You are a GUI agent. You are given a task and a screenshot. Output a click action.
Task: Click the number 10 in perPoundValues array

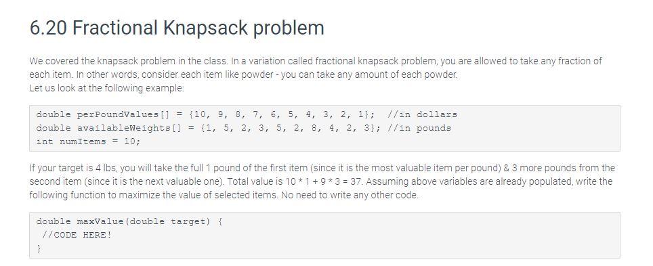tap(201, 114)
